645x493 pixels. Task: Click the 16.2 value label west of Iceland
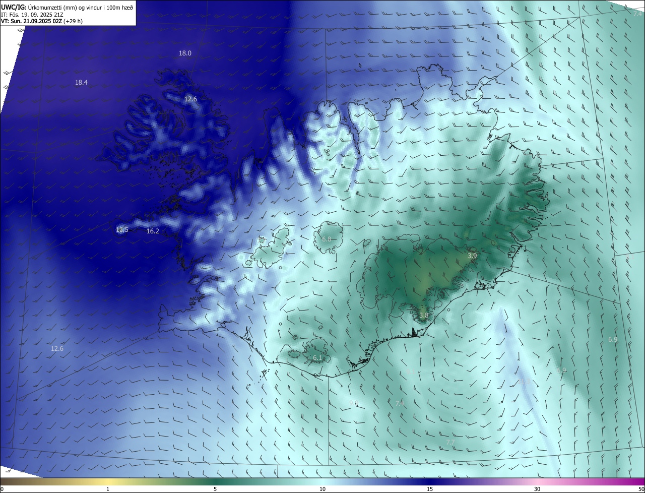(x=153, y=231)
